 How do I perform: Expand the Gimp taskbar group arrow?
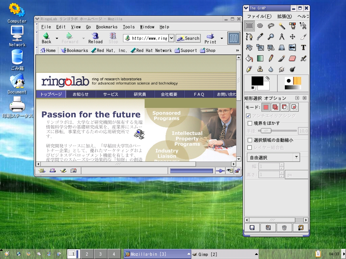click(256, 254)
